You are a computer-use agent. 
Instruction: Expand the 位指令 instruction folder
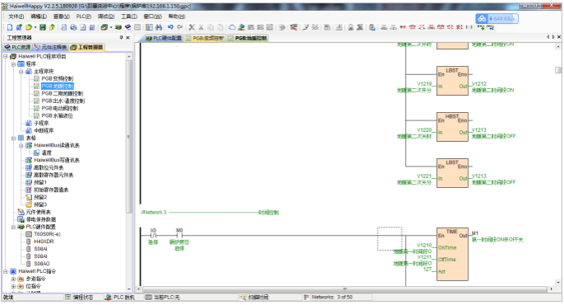[13, 286]
